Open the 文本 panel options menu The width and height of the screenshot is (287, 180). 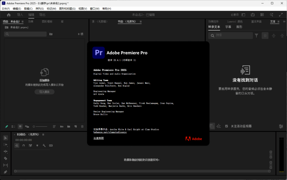(279, 22)
